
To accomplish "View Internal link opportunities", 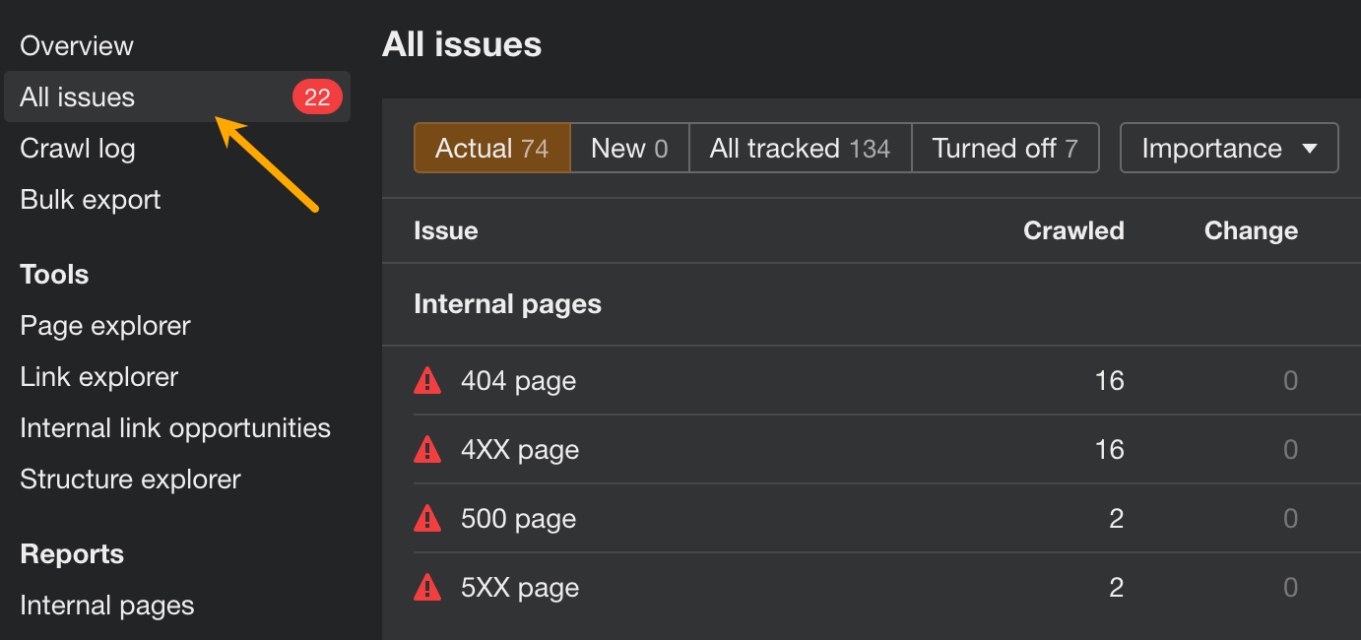I will (x=174, y=427).
